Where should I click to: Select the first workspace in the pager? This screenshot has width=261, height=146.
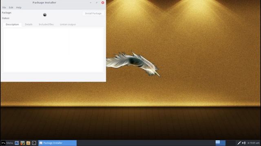coord(221,143)
